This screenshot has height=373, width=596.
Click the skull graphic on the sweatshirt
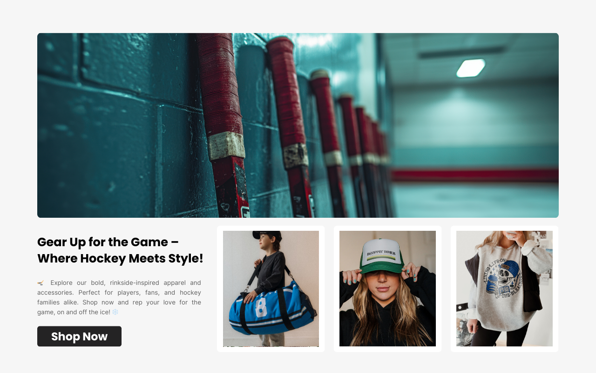point(501,276)
